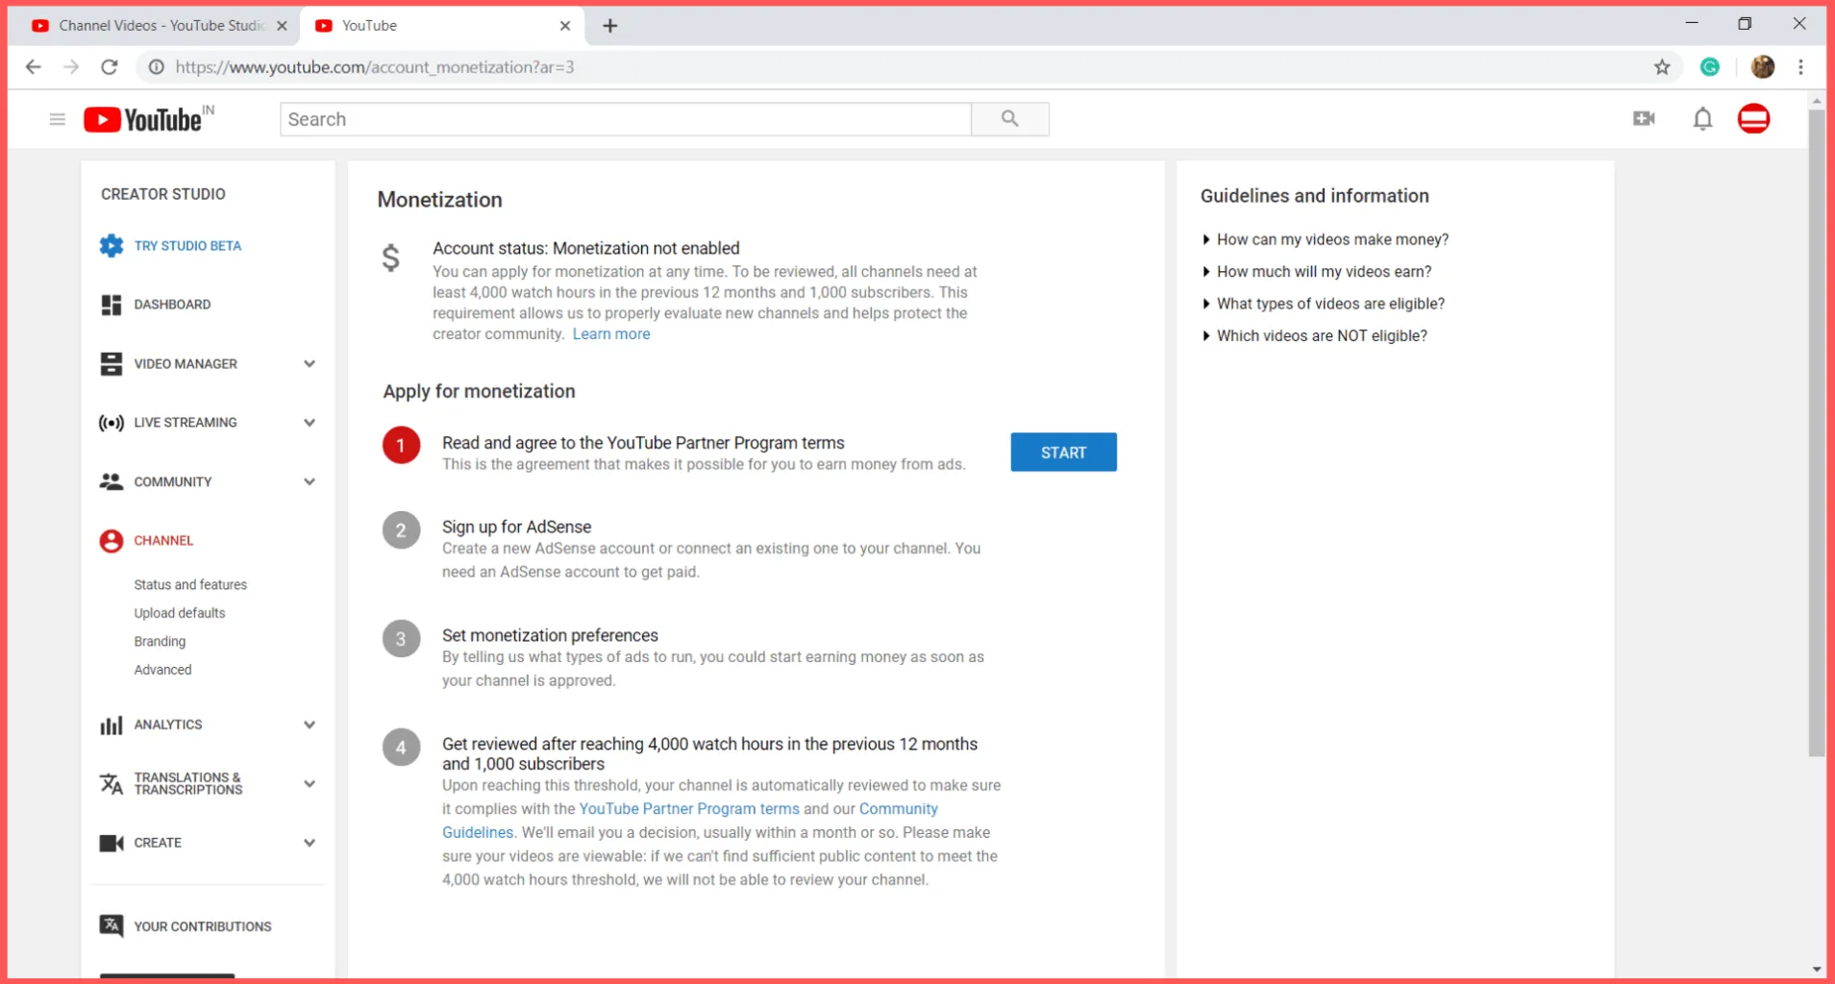This screenshot has height=984, width=1835.
Task: Open the hamburger guide menu
Action: (x=57, y=119)
